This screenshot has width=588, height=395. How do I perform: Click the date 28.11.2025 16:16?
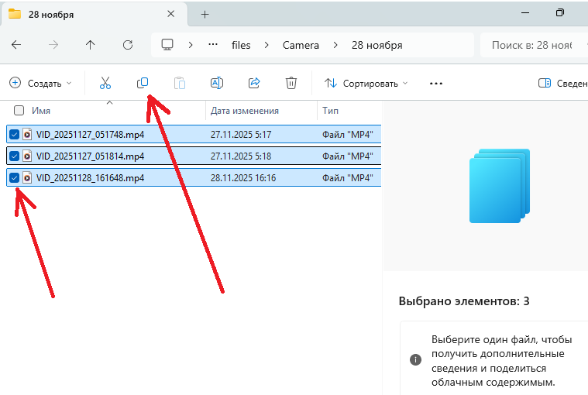(x=243, y=178)
